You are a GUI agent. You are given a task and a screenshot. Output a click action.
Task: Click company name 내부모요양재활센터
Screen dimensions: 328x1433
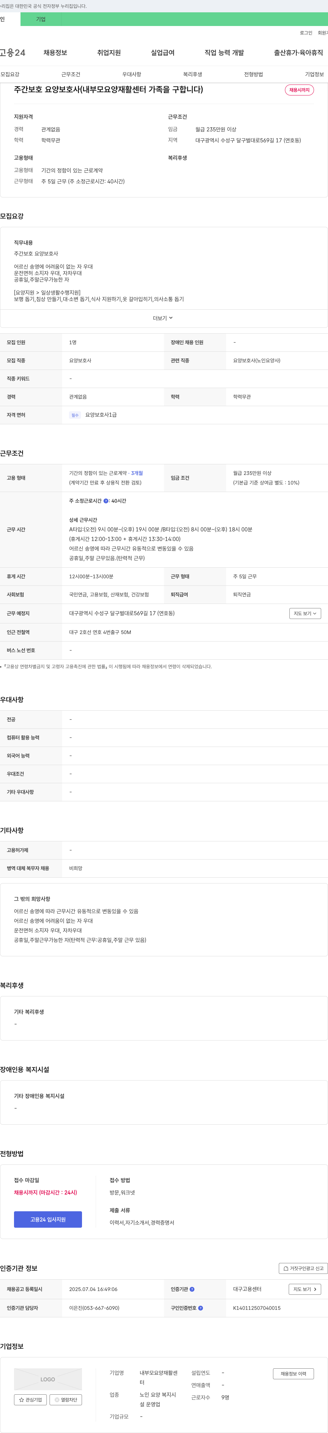(159, 1378)
